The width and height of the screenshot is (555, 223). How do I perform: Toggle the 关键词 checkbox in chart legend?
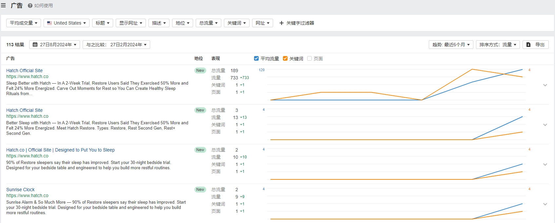pos(285,58)
